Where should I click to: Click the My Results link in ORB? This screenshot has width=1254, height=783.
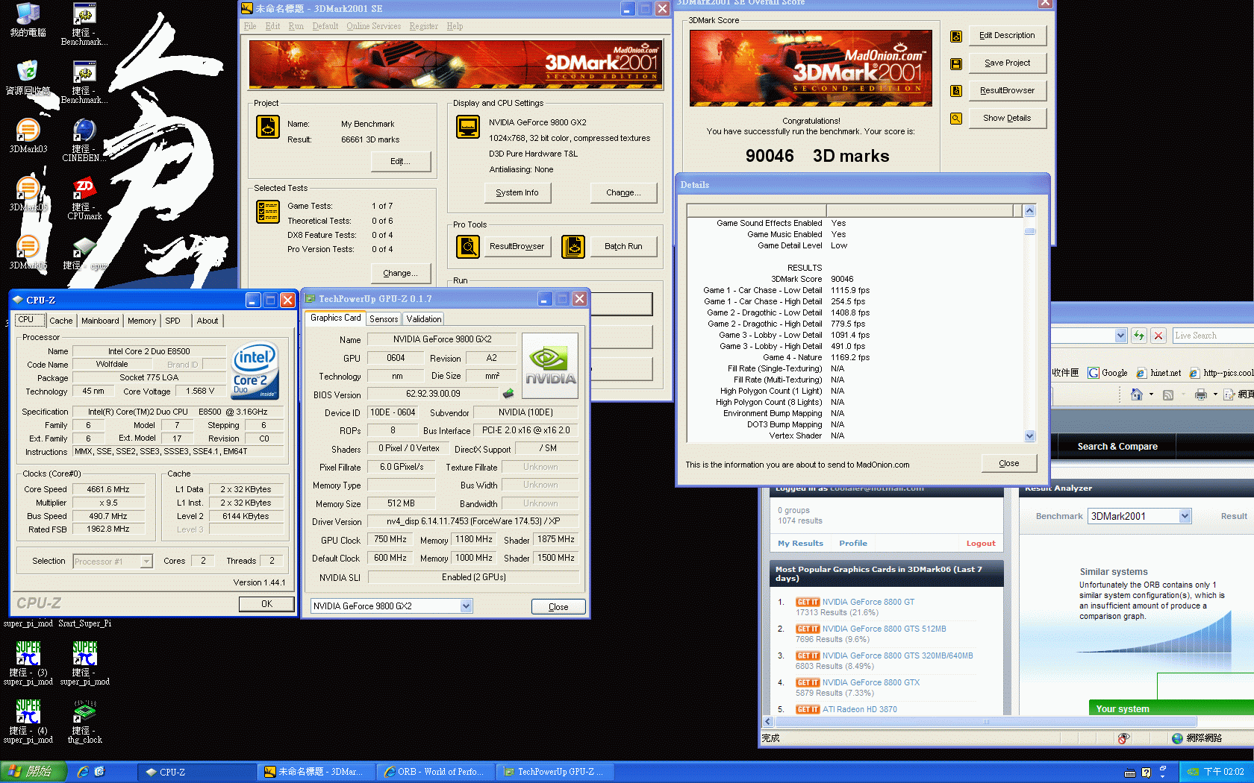(x=800, y=544)
